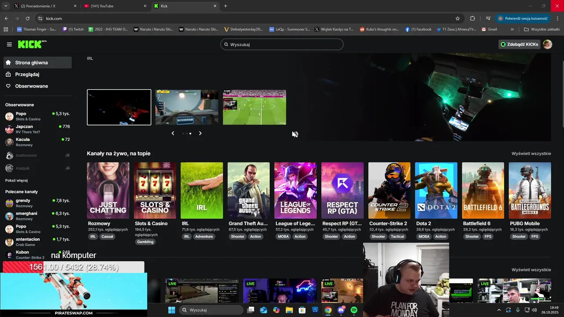The width and height of the screenshot is (564, 317).
Task: Open the League of Legends category card
Action: [x=295, y=191]
